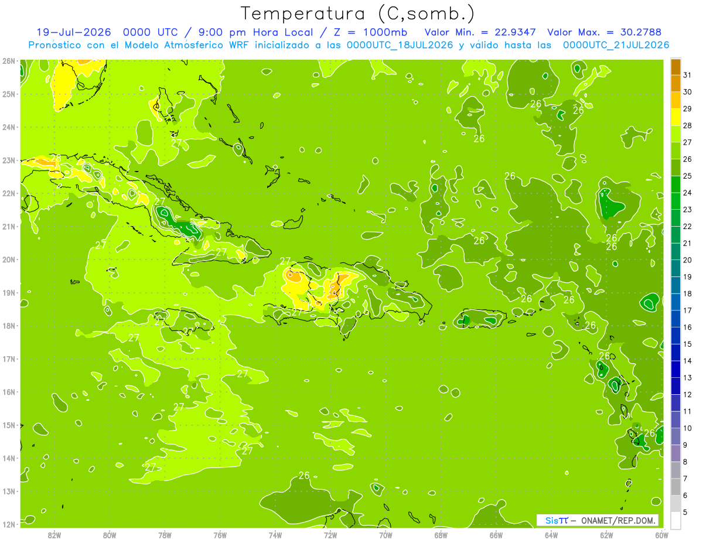Click the date "19-Jul-2026" in the header
Screen dimensions: 703x543
(73, 32)
